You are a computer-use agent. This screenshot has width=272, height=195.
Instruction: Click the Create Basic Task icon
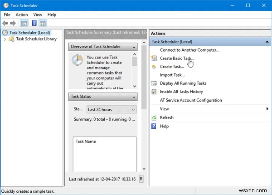(154, 58)
